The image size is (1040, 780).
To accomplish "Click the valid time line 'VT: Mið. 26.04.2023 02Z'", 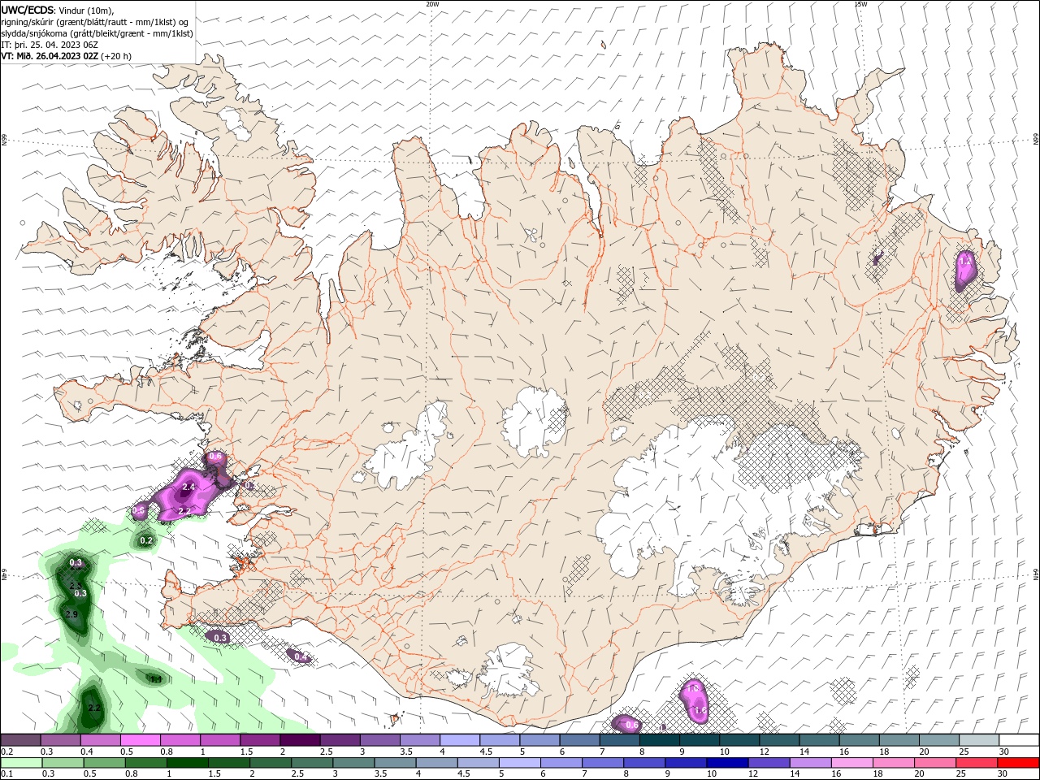I will (x=50, y=56).
